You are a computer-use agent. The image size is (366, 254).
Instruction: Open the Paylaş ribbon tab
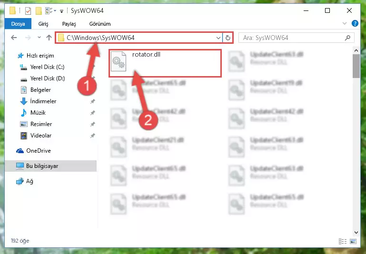69,24
